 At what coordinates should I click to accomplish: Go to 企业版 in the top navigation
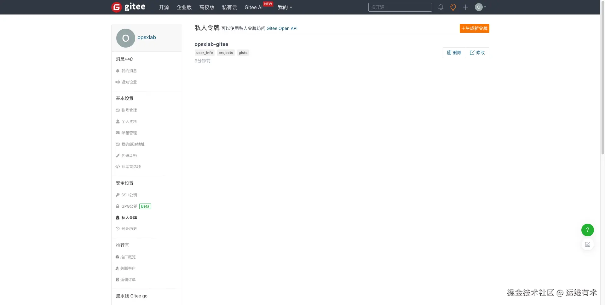click(x=184, y=7)
